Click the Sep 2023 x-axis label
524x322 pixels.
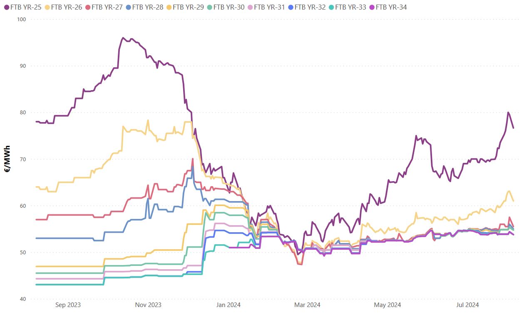click(x=68, y=305)
